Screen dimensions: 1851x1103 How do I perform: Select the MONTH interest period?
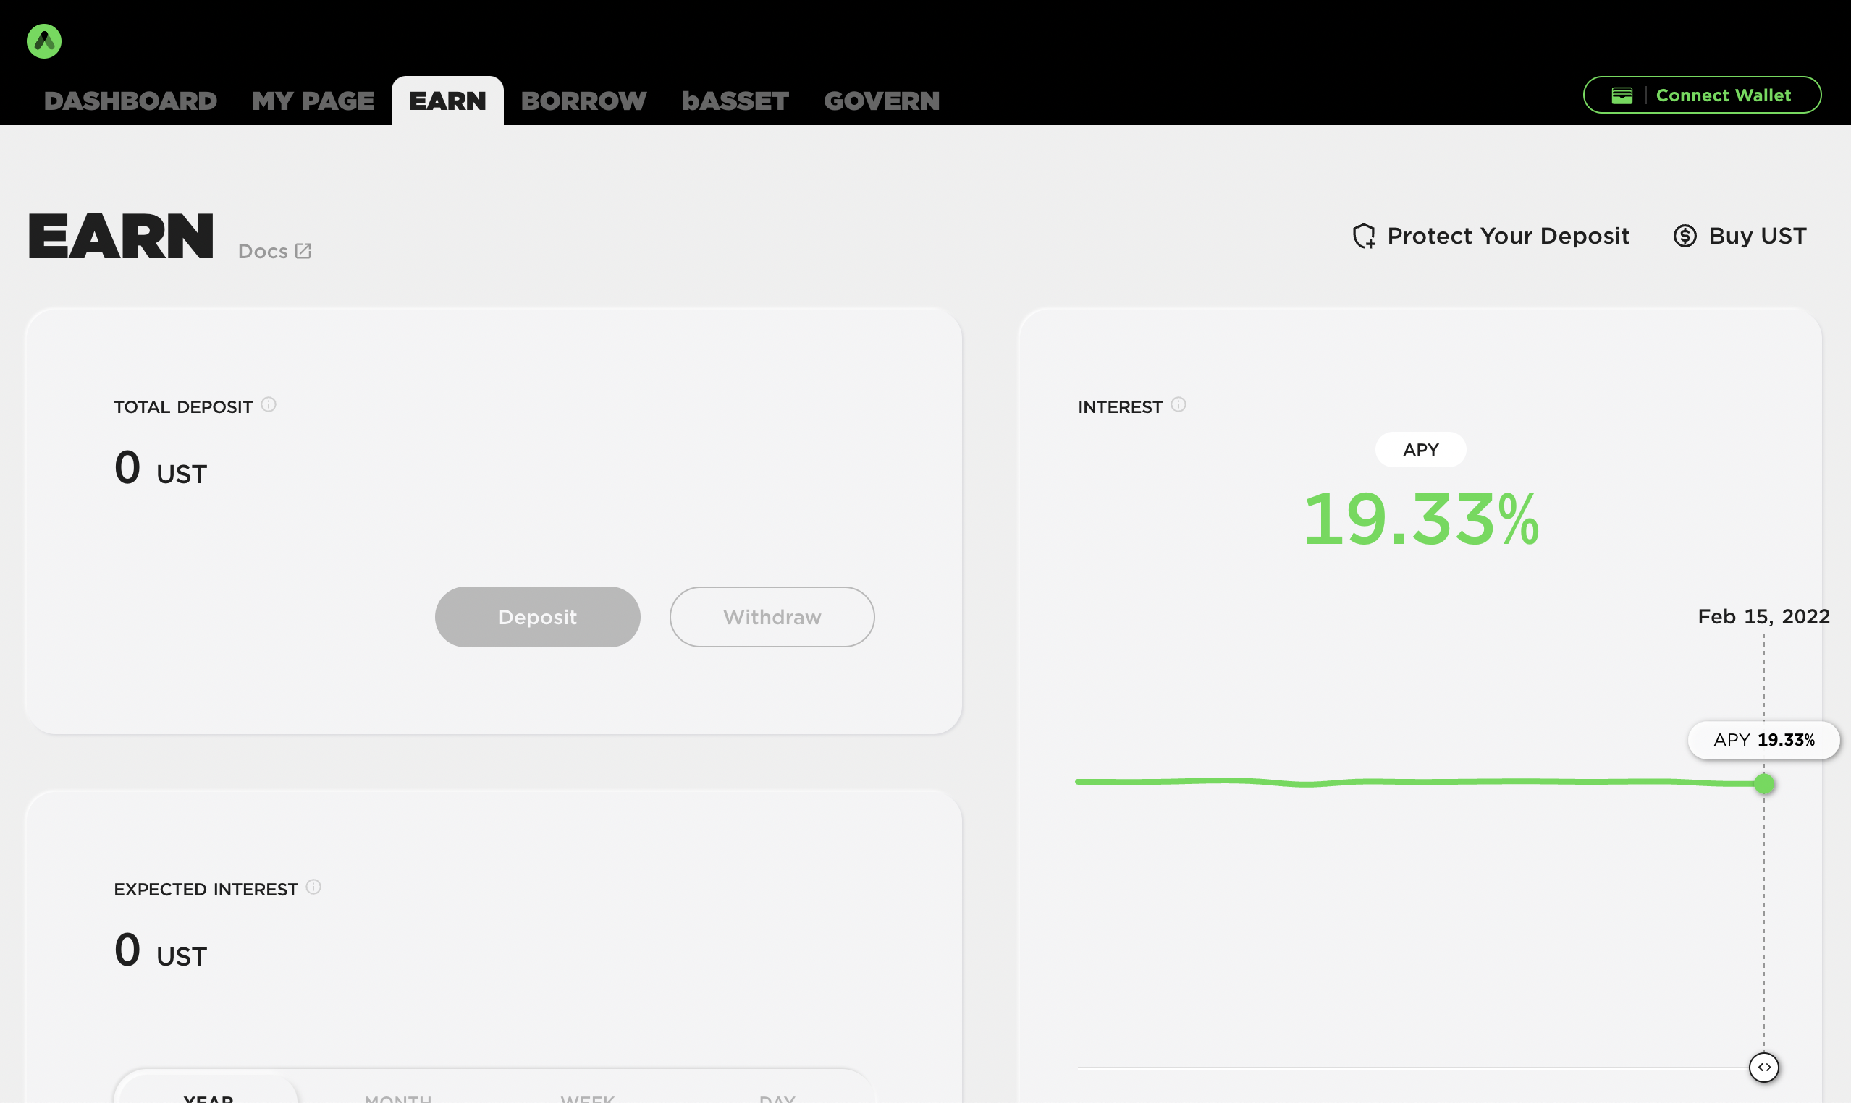398,1097
